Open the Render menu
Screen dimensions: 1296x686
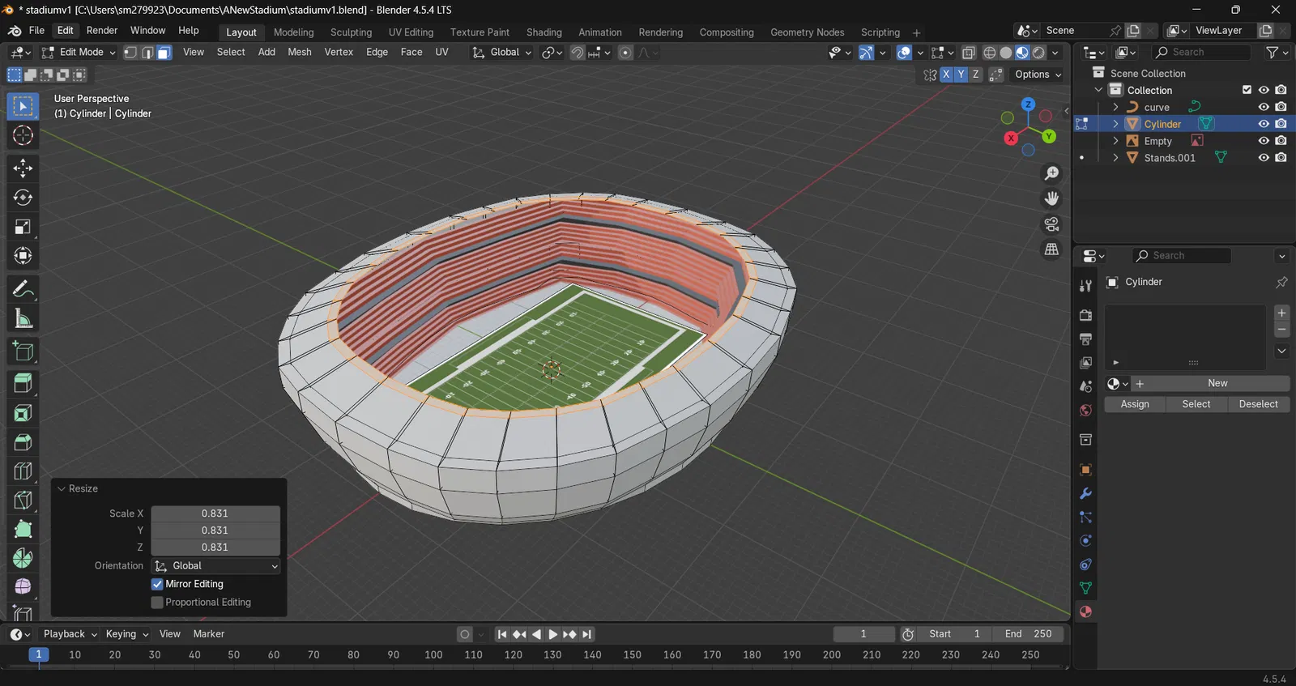point(102,31)
